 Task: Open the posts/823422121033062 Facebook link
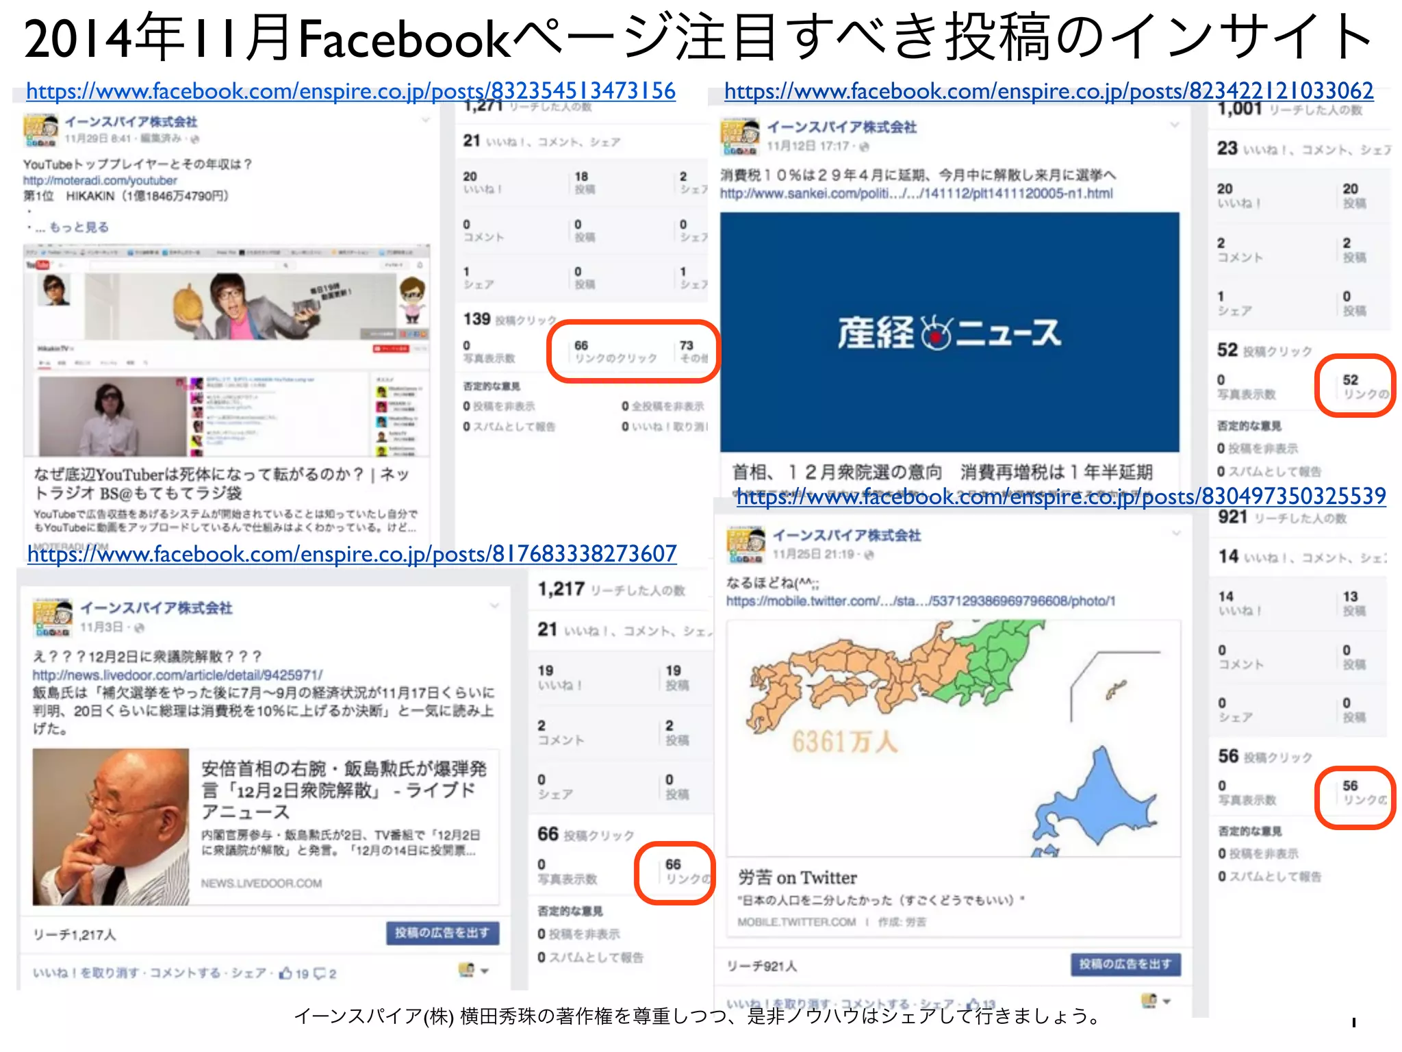coord(1048,91)
